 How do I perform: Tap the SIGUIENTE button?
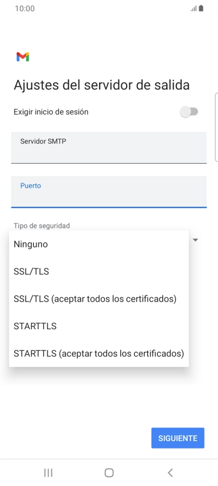click(x=178, y=438)
